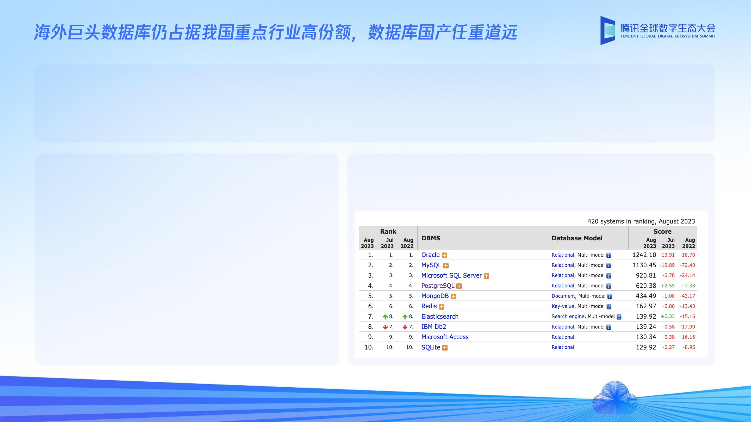Click the DBMS column header
751x422 pixels.
(430, 238)
